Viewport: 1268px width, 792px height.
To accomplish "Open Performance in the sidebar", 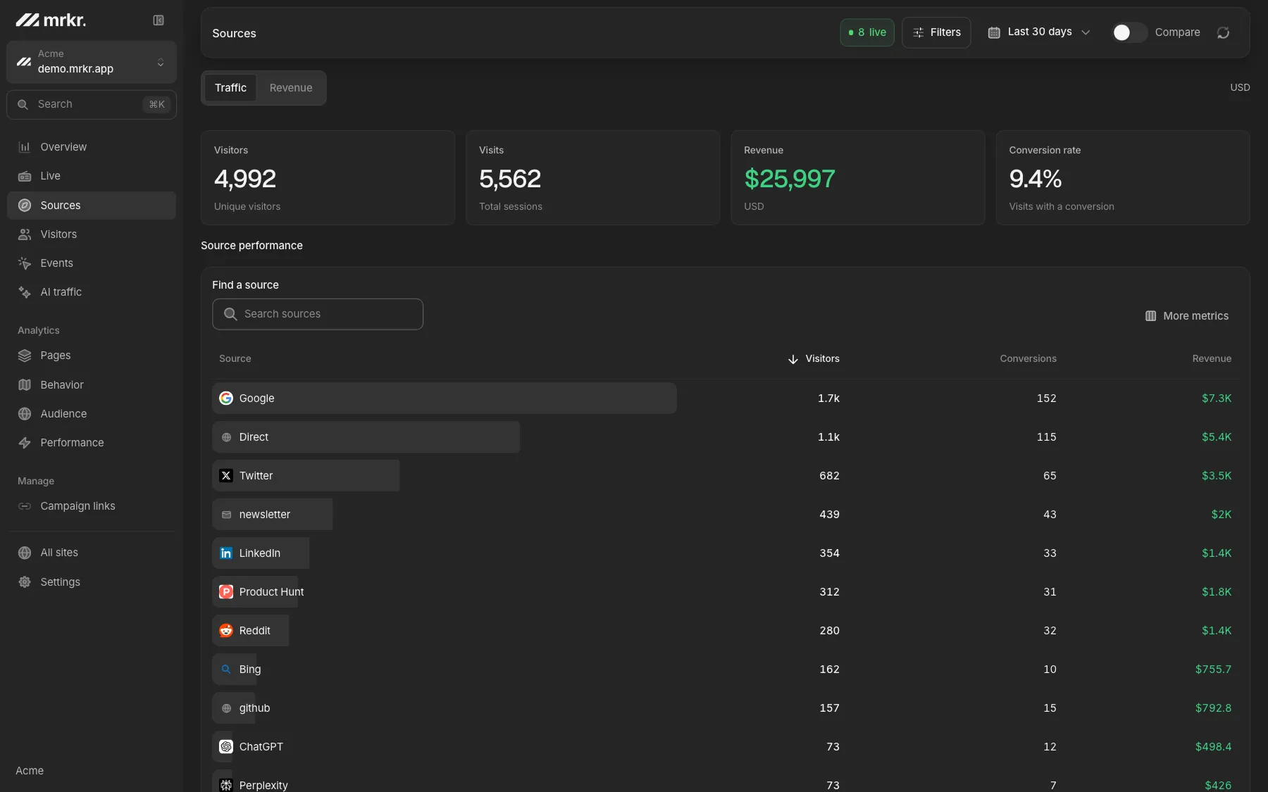I will coord(92,443).
